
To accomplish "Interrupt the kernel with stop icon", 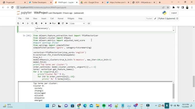I will 59,23.
